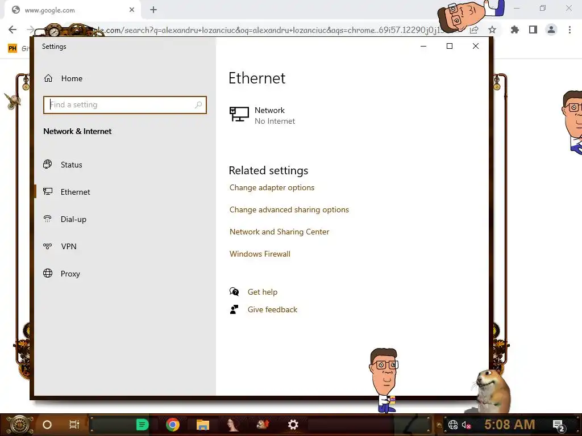
Task: Open the Chrome three-dot menu
Action: point(569,30)
